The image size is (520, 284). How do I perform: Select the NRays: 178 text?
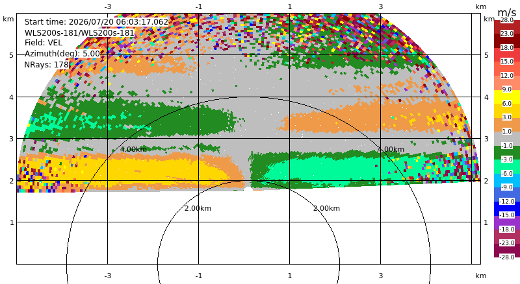pos(46,65)
